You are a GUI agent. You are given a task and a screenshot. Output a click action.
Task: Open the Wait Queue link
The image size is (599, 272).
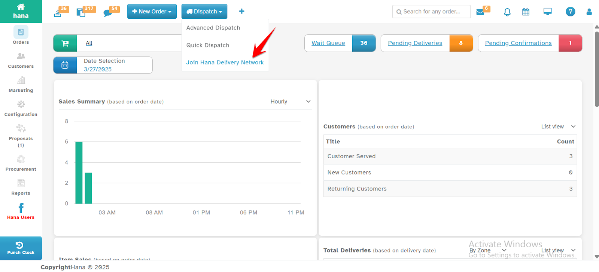pyautogui.click(x=328, y=43)
